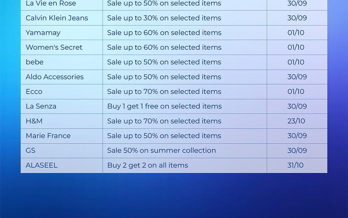Viewport: 348px width, 218px height.
Task: Click H&M's 23/10 end date
Action: tap(296, 121)
